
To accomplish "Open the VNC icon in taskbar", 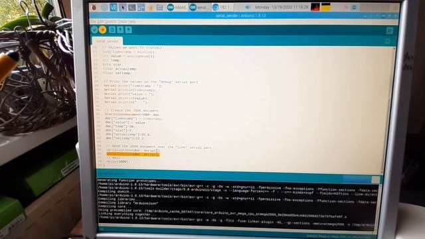I will pyautogui.click(x=114, y=7).
